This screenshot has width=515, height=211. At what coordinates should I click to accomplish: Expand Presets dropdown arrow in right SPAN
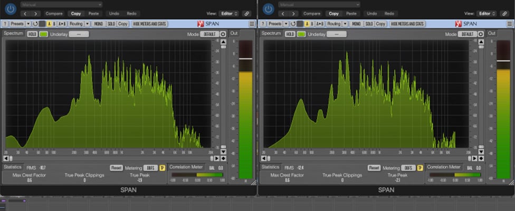coord(286,24)
